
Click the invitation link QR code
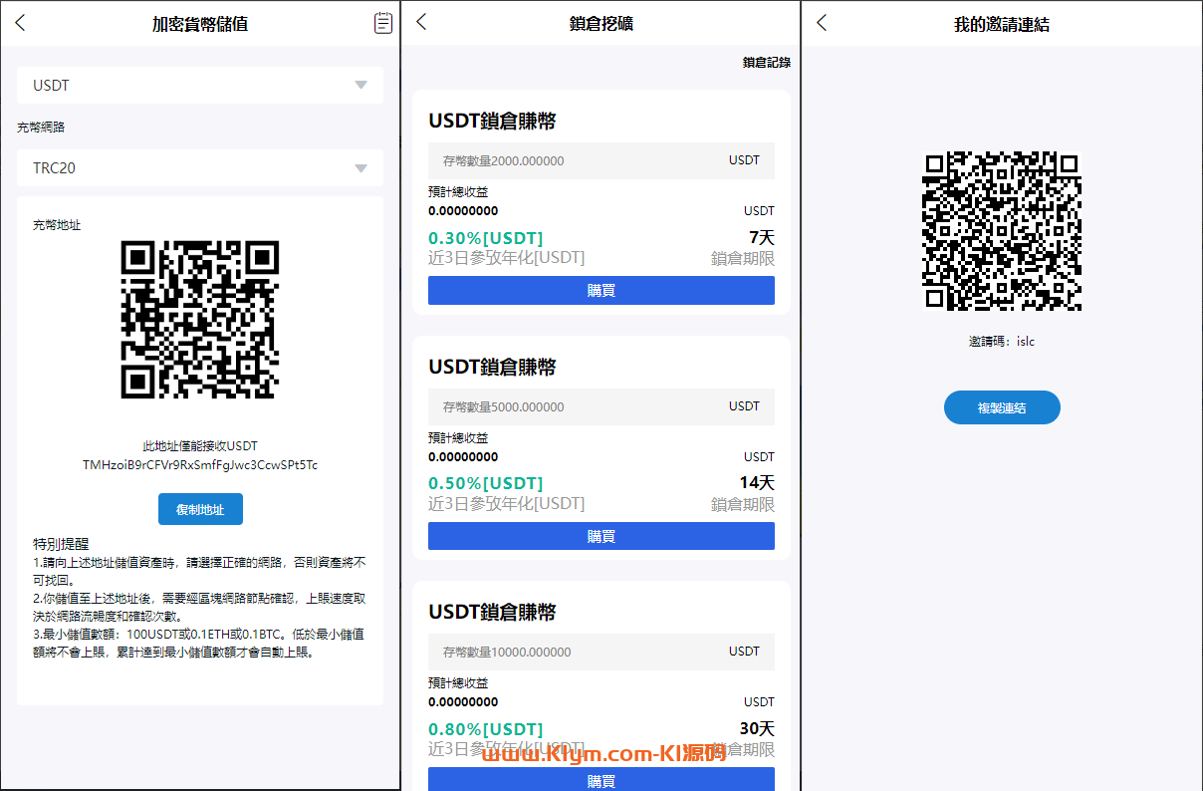(1002, 231)
